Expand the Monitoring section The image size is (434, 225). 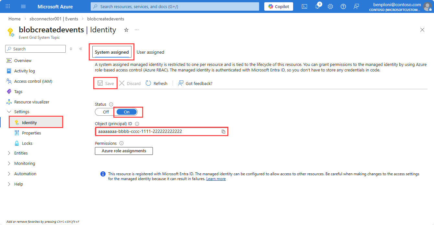pos(21,164)
